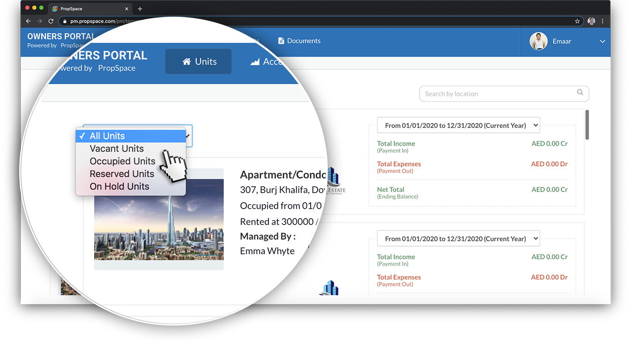Open Chrome three-dot menu
The height and width of the screenshot is (349, 630).
click(602, 21)
